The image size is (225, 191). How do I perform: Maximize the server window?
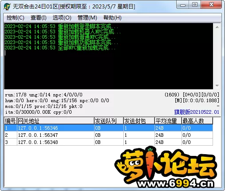coord(195,5)
